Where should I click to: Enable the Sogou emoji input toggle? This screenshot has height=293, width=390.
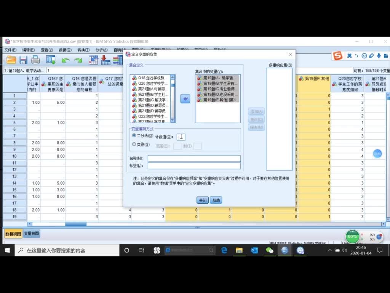click(x=365, y=55)
